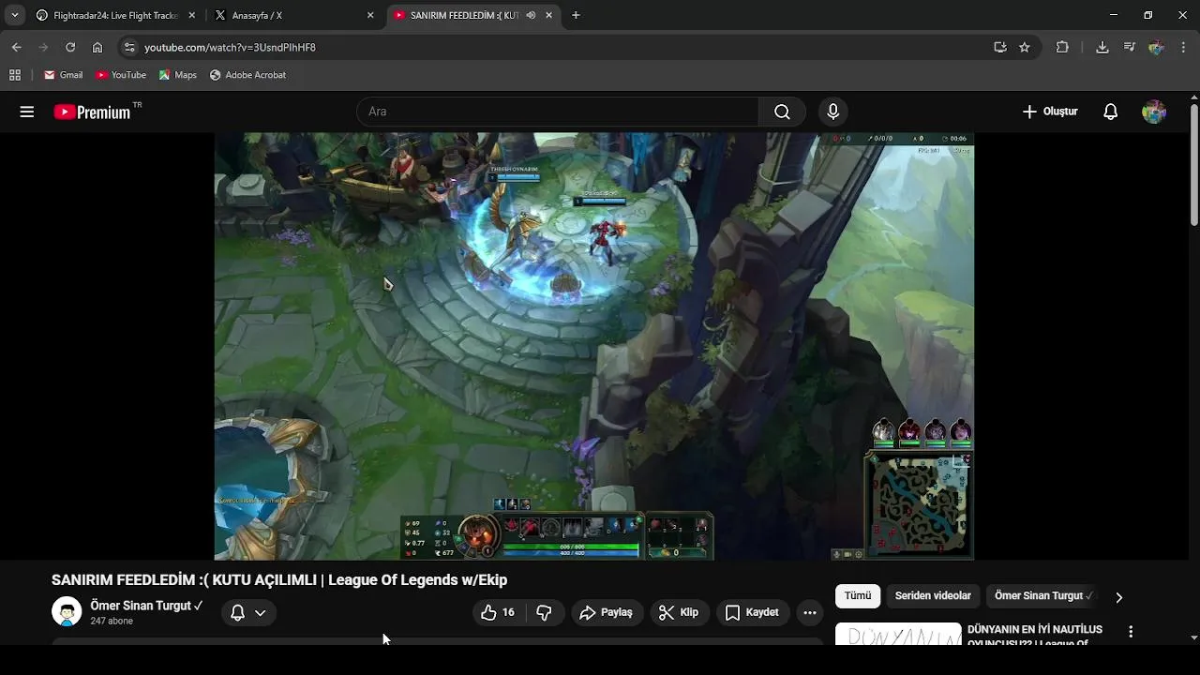Viewport: 1200px width, 675px height.
Task: Open browser downloads icon
Action: tap(1102, 47)
